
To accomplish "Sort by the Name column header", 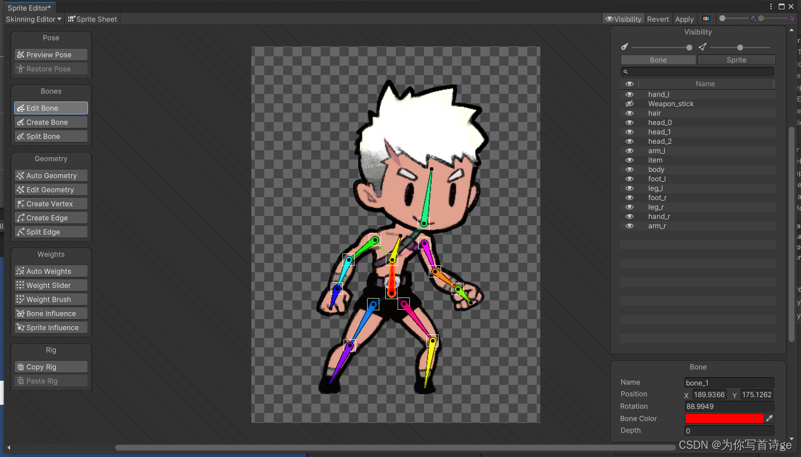I will (705, 84).
